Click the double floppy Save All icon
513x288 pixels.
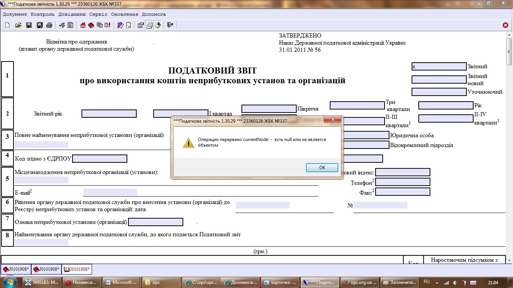pyautogui.click(x=39, y=25)
